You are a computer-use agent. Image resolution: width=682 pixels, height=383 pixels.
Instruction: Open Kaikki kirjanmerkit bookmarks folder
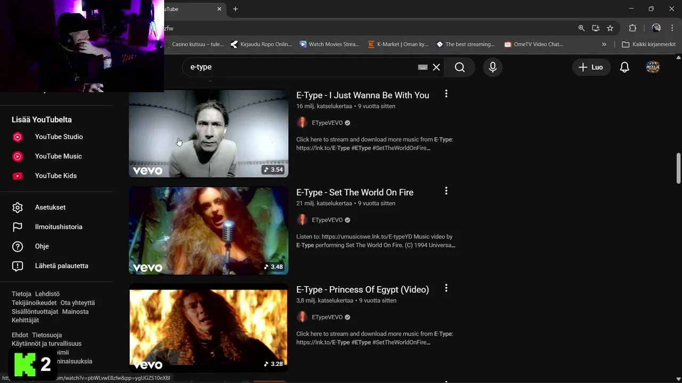tap(648, 44)
